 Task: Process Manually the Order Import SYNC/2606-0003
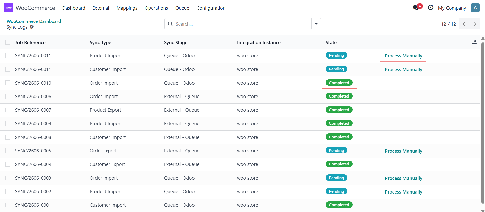pos(403,178)
